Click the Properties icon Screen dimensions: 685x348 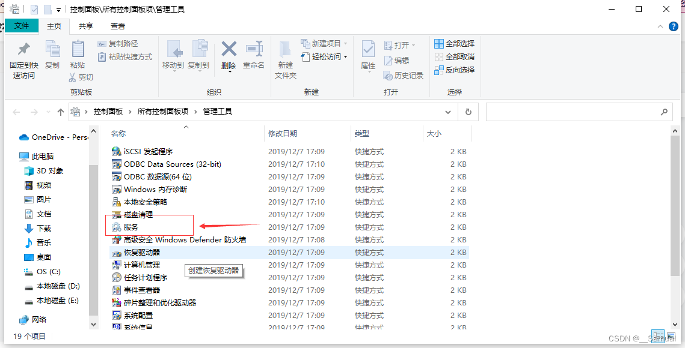pyautogui.click(x=368, y=50)
